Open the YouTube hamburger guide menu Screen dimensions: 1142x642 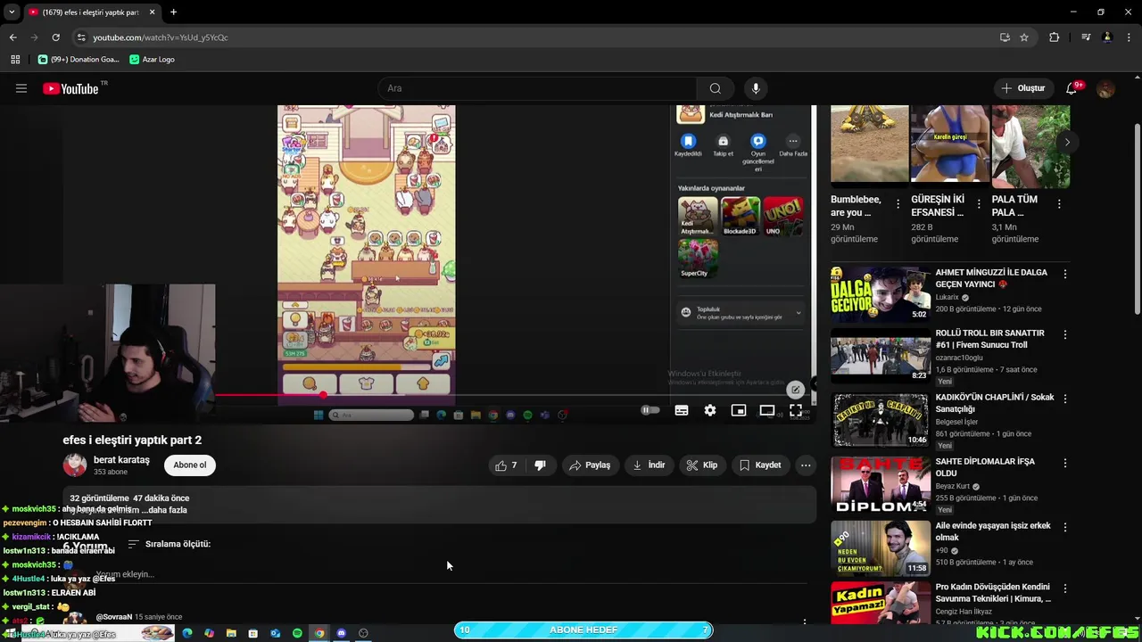coord(21,88)
